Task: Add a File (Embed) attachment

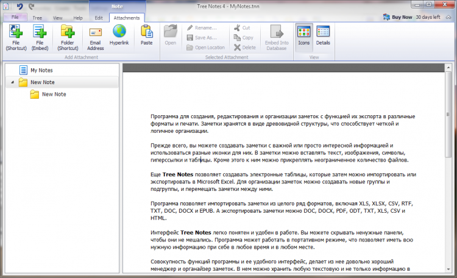Action: click(x=40, y=38)
